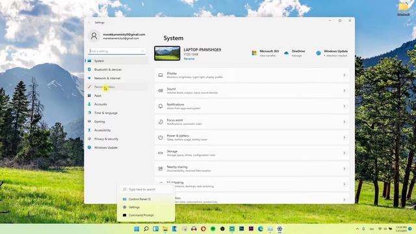Click the Display monitor icon
416x234 pixels.
tap(161, 75)
